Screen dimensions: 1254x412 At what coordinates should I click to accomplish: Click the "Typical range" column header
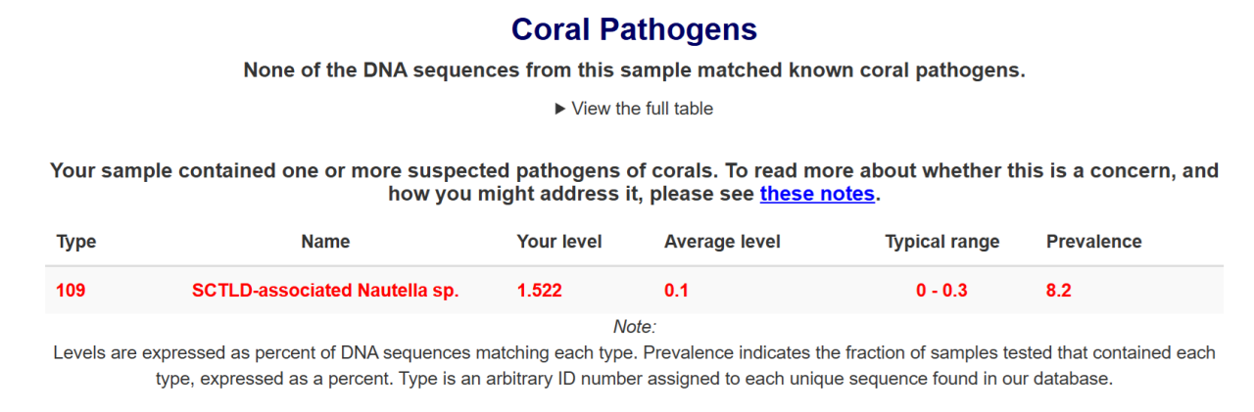(941, 242)
